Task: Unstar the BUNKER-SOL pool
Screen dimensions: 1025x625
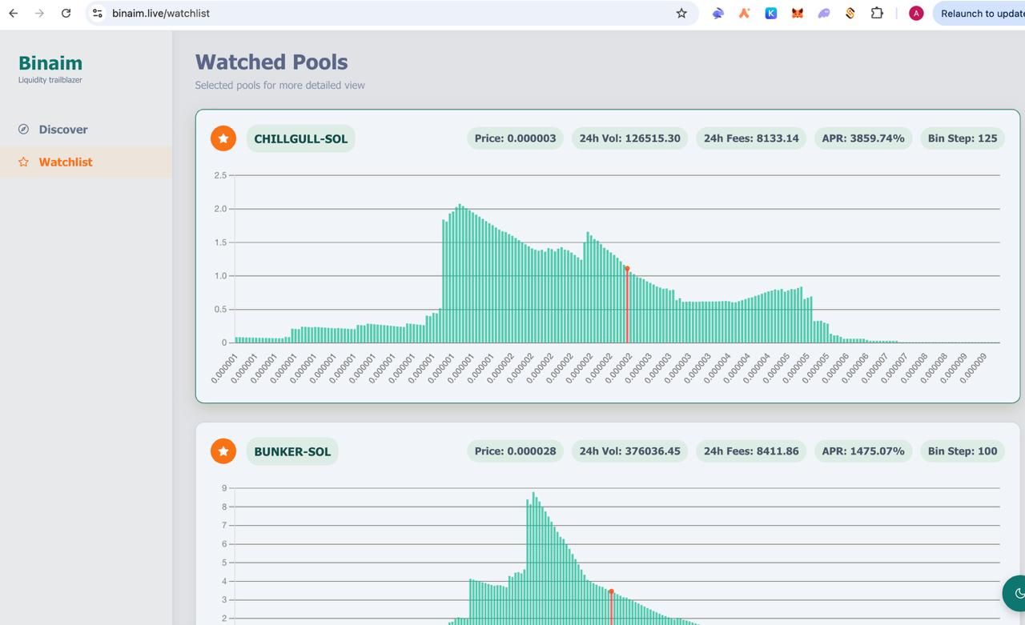Action: (223, 451)
